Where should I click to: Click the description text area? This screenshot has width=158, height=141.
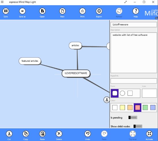[x=134, y=53]
